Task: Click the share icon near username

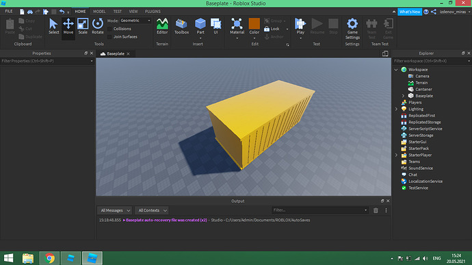Action: click(x=434, y=12)
